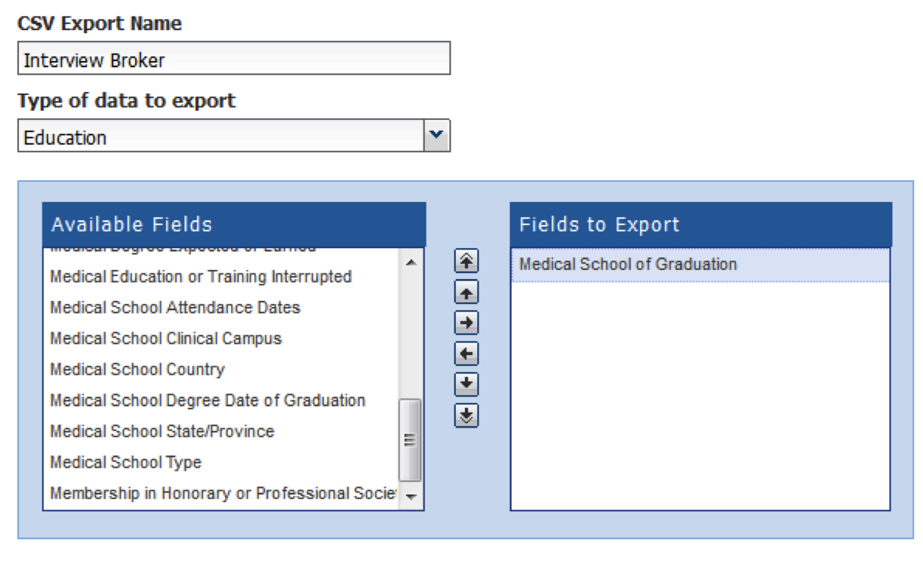Remove field using left arrow icon
The height and width of the screenshot is (561, 923).
coord(466,354)
